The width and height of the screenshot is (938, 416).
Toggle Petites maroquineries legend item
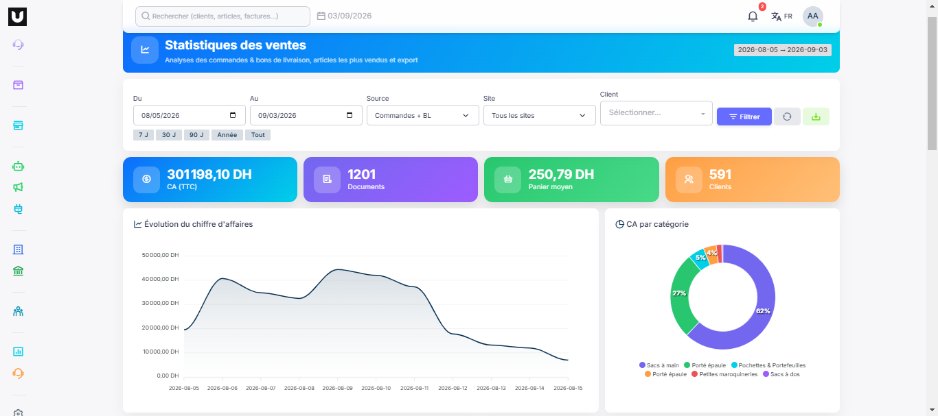tap(724, 374)
